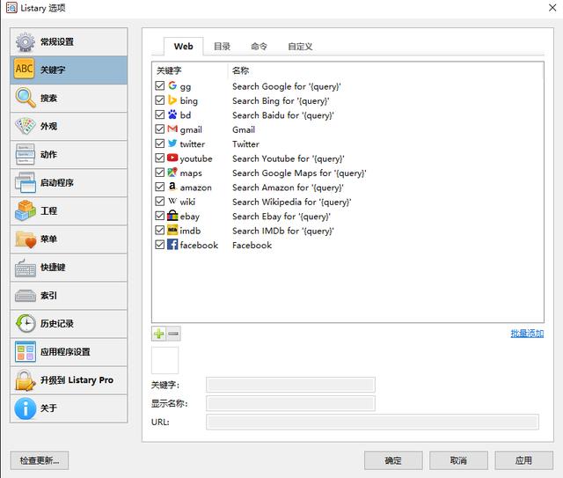
Task: Open the 关于 info icon
Action: pyautogui.click(x=25, y=408)
